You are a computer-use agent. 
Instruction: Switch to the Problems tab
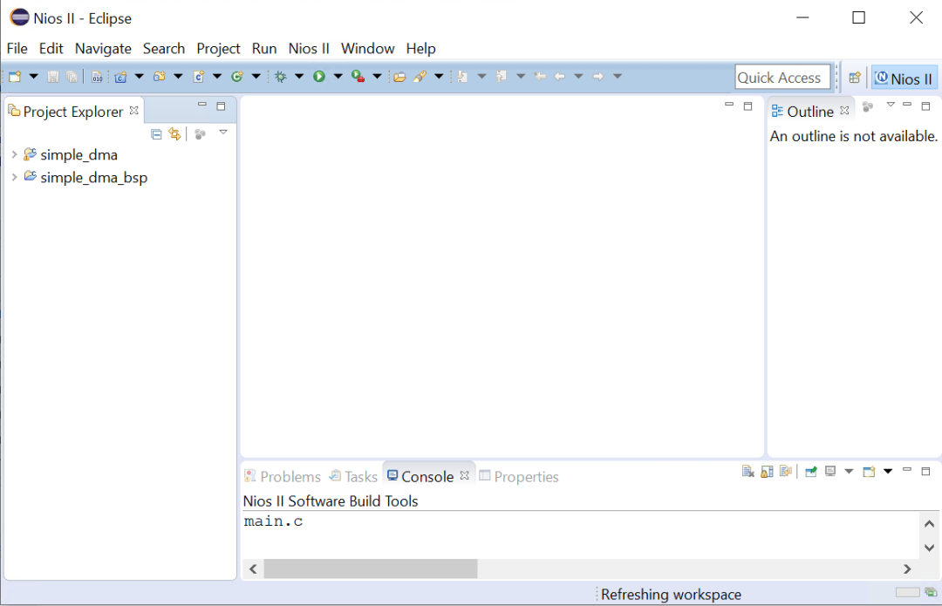(x=283, y=477)
